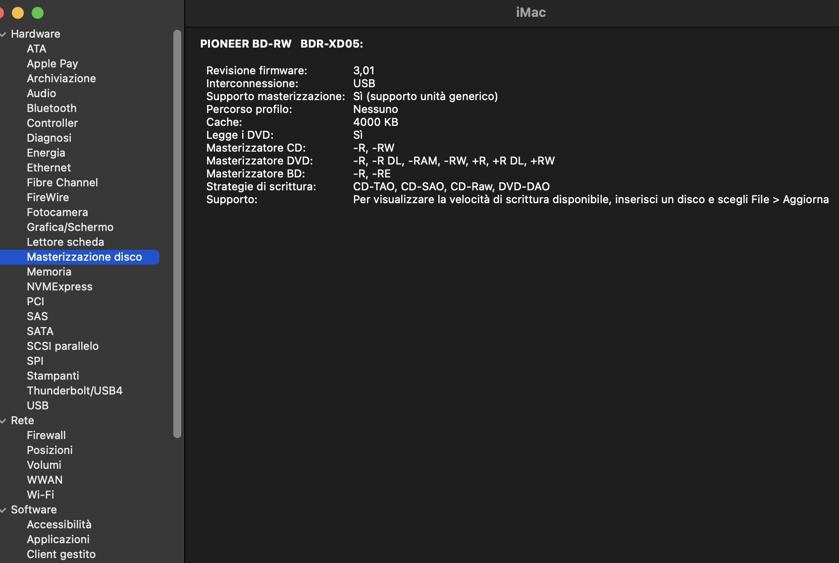Click the Cache value 4000 KB
This screenshot has width=839, height=563.
375,122
